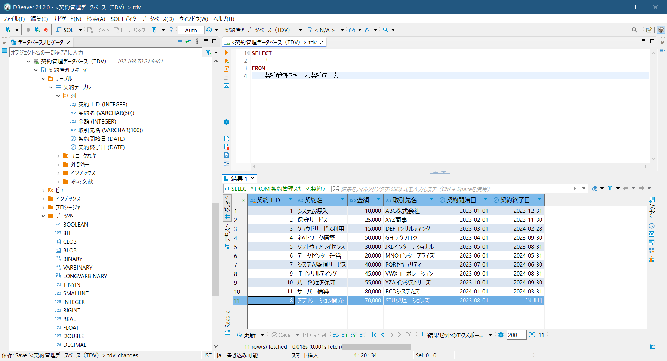Click the Cancel button in results toolbar
Image resolution: width=667 pixels, height=361 pixels.
pos(314,335)
